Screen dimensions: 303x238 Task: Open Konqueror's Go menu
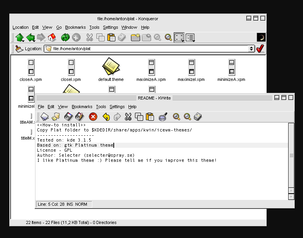pos(59,27)
